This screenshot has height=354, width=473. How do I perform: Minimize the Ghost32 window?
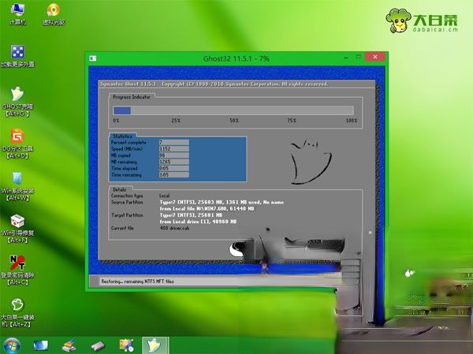pos(346,58)
